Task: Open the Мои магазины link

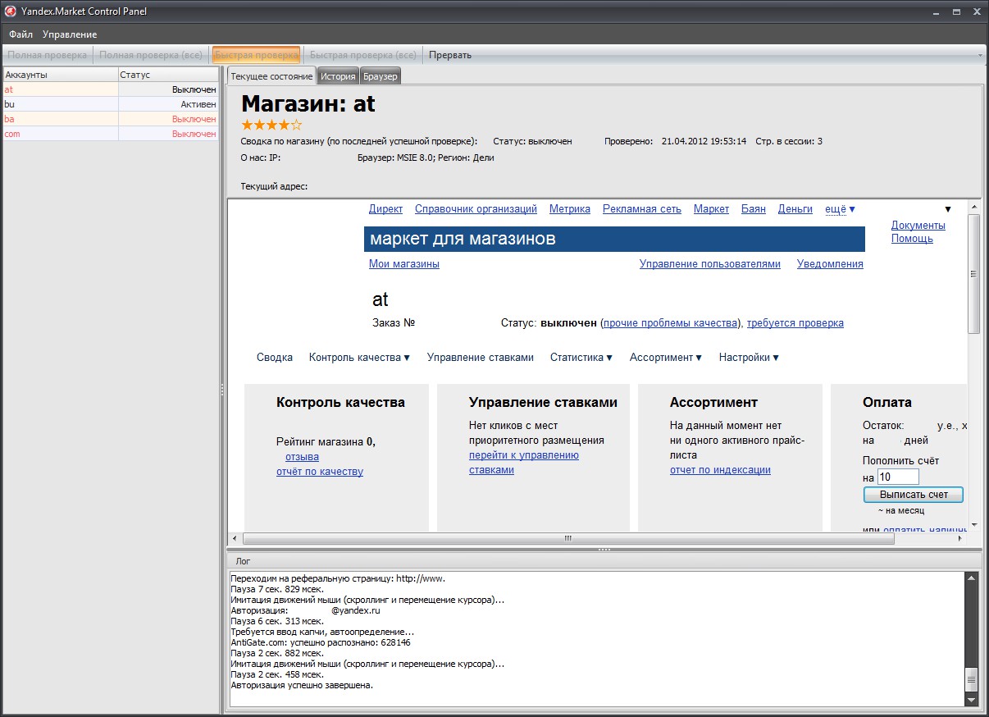Action: pos(404,264)
